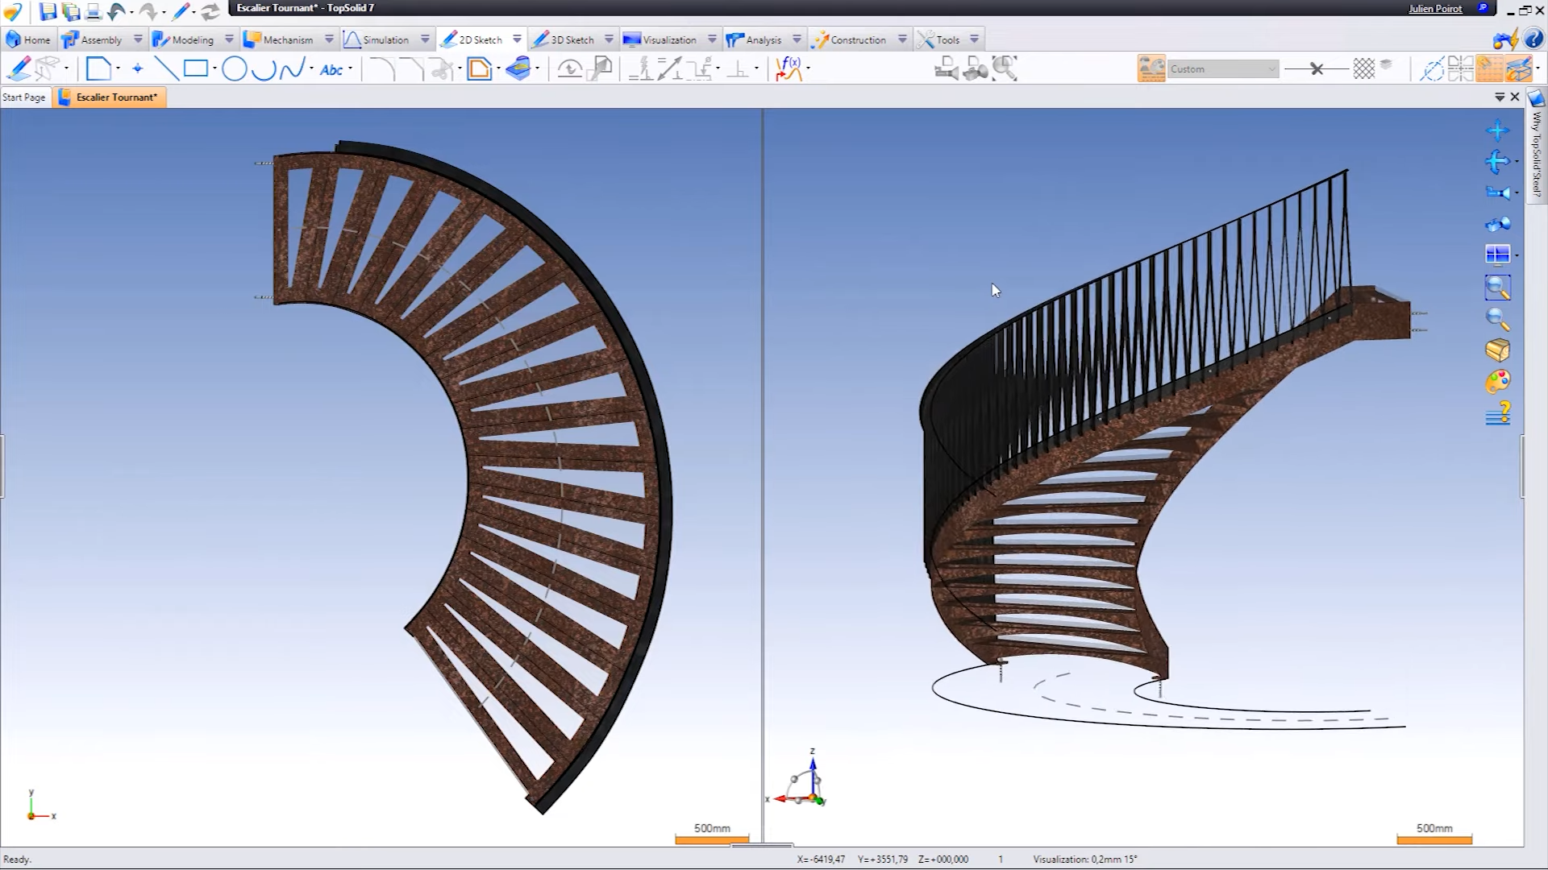
Task: Expand the Modeling menu dropdown arrow
Action: coord(229,39)
